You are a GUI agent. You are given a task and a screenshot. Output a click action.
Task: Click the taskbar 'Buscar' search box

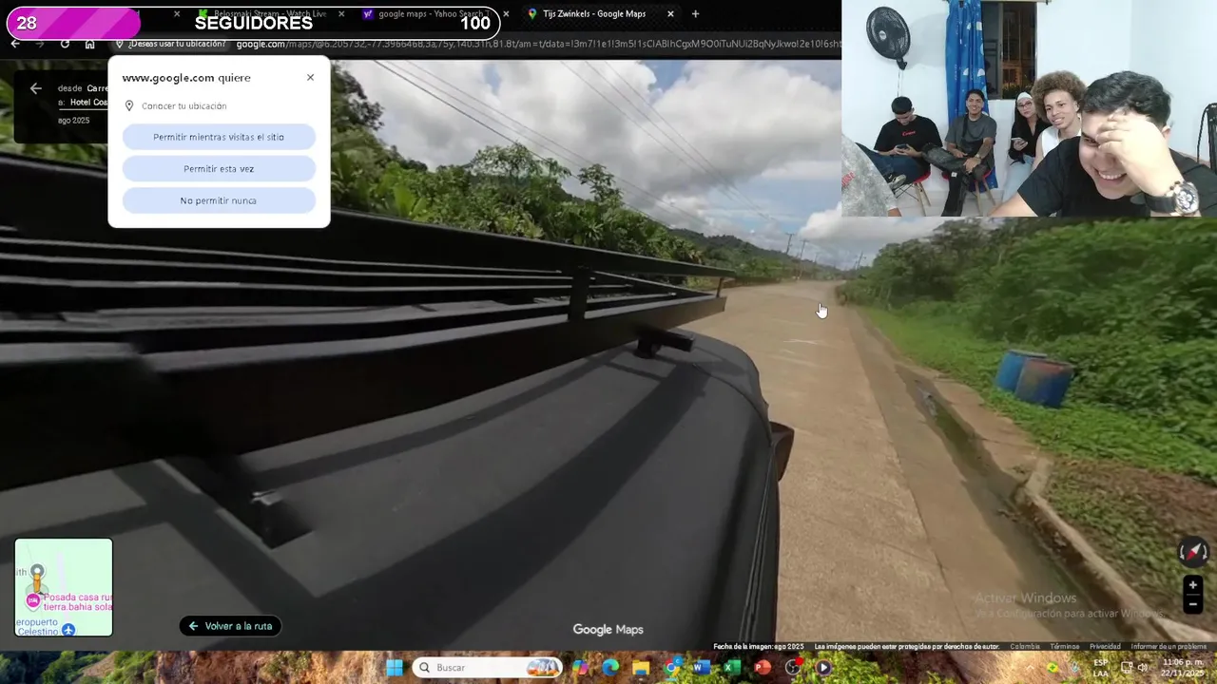click(489, 668)
